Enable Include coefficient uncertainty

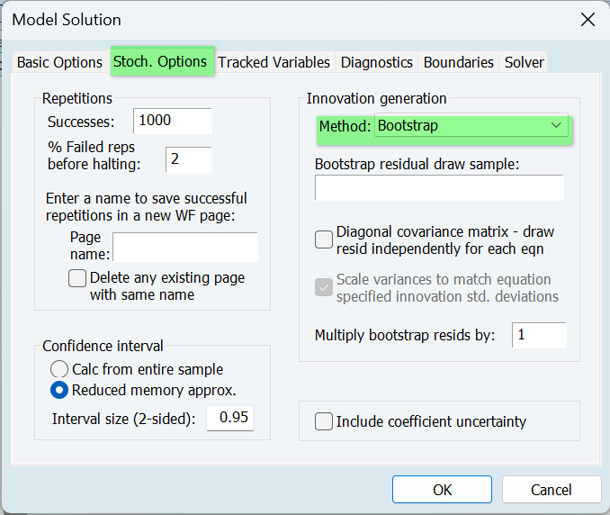coord(324,421)
